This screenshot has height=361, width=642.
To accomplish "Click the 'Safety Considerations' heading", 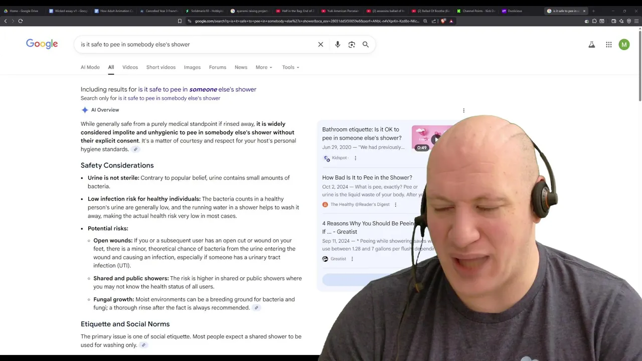I will [x=117, y=165].
